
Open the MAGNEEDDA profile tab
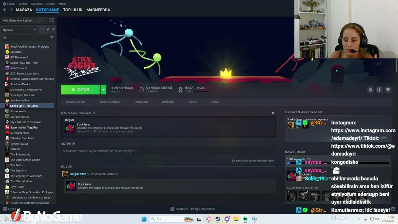tap(98, 10)
